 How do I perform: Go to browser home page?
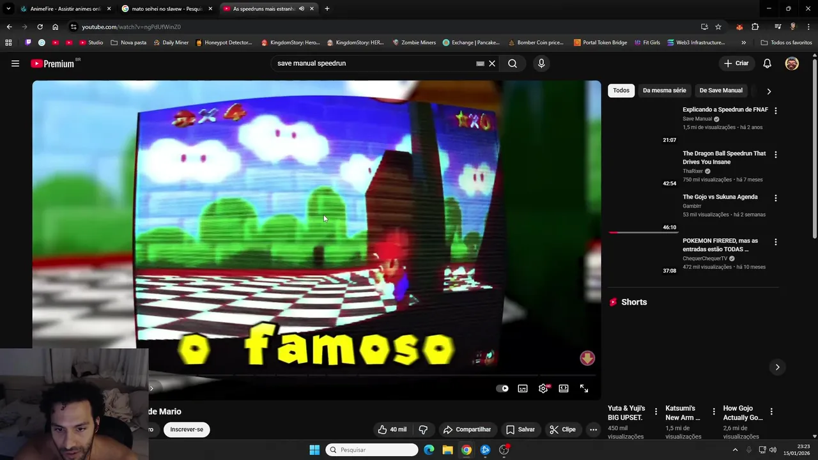click(x=55, y=27)
